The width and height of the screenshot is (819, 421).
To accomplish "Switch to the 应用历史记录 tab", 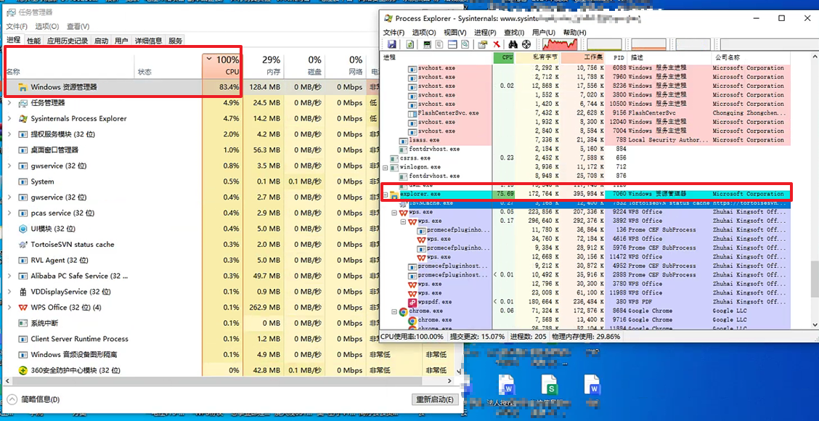I will (68, 41).
